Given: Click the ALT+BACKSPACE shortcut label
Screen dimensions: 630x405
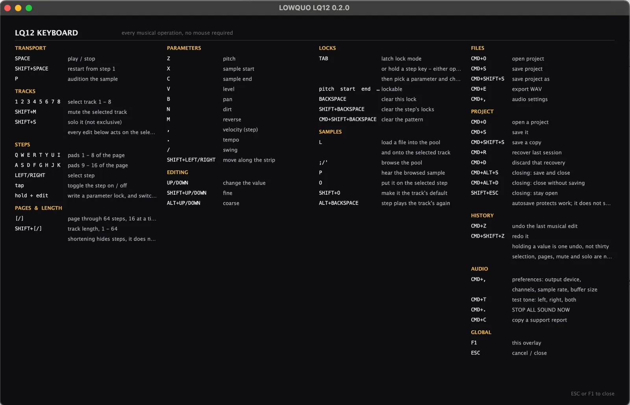Looking at the screenshot, I should 339,203.
